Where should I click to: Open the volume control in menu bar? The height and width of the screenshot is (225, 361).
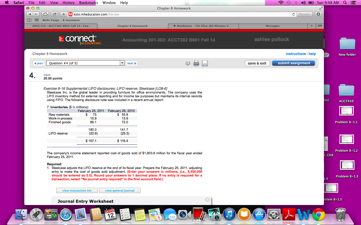(x=303, y=3)
